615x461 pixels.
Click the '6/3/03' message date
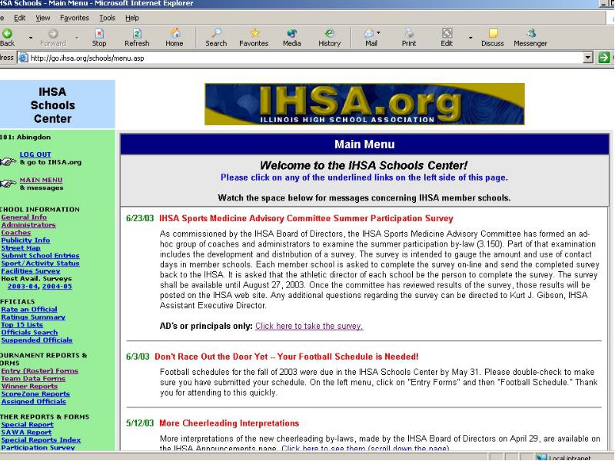tap(138, 357)
